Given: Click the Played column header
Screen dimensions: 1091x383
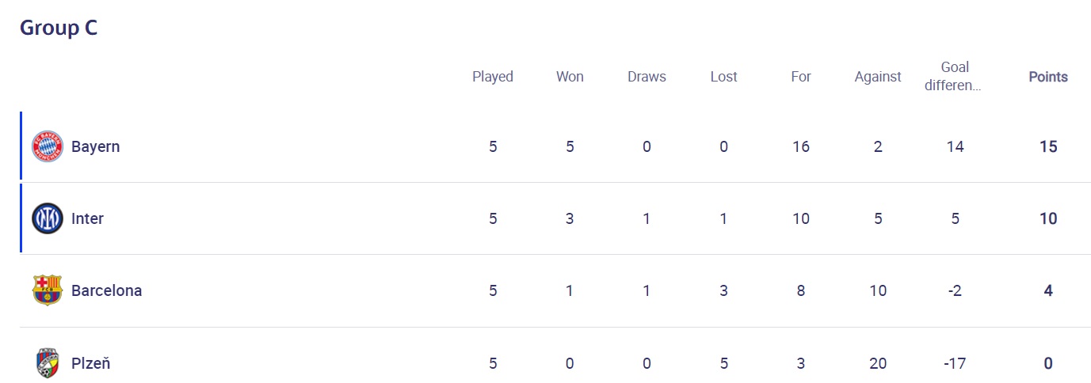Looking at the screenshot, I should (x=493, y=77).
